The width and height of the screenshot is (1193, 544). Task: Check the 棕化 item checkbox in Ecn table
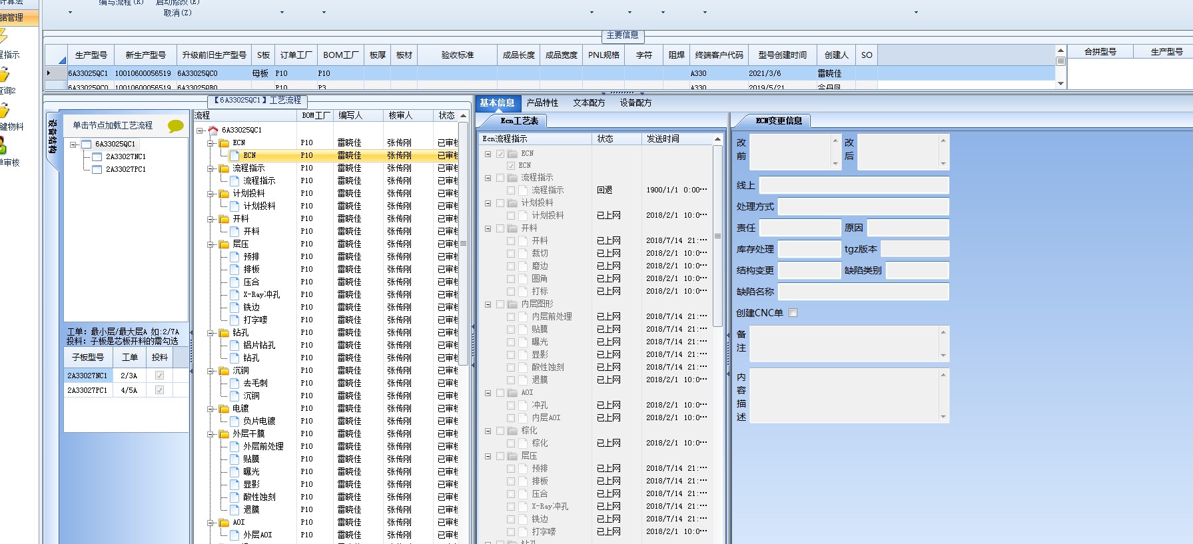511,443
